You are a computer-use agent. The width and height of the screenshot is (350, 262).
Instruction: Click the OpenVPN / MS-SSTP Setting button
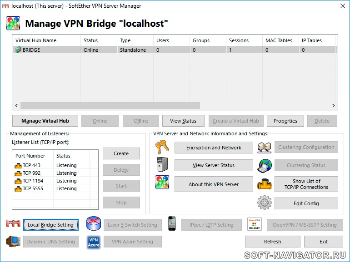[x=305, y=225]
